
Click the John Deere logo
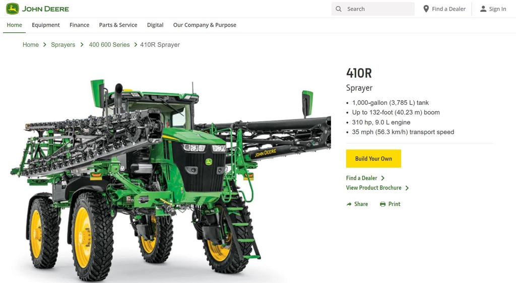[37, 9]
